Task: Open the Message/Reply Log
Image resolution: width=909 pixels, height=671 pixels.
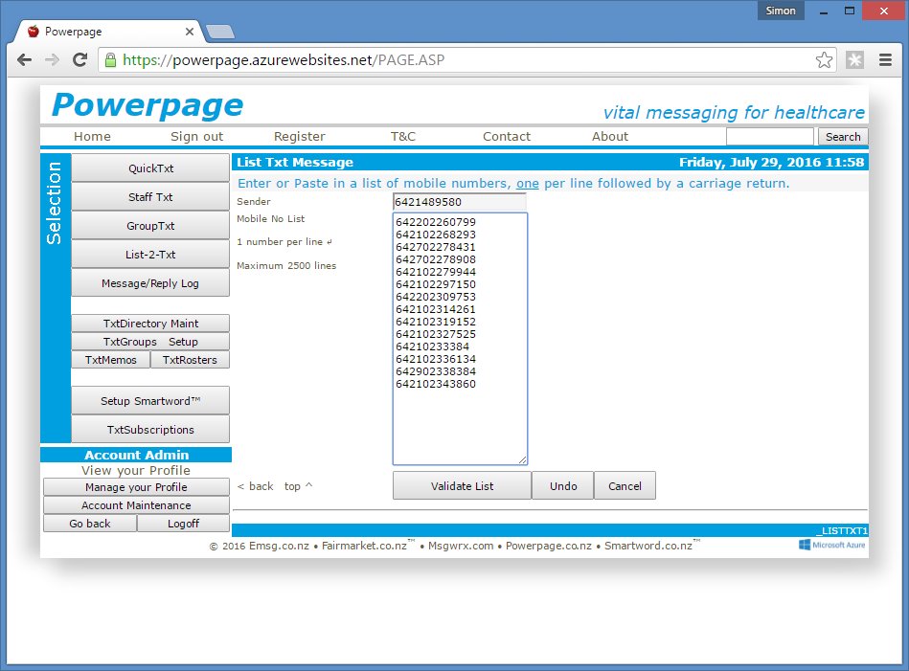Action: (150, 283)
